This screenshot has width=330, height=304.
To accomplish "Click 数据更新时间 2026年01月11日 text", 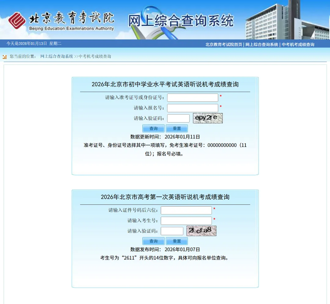I will click(165, 137).
